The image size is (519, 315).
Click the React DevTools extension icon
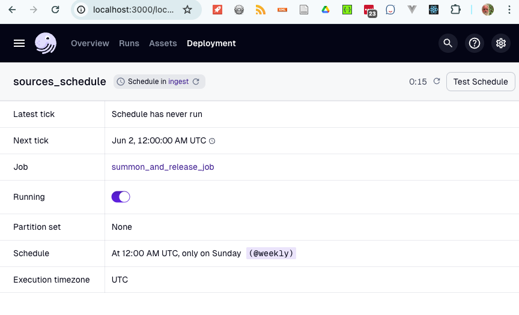pos(434,10)
